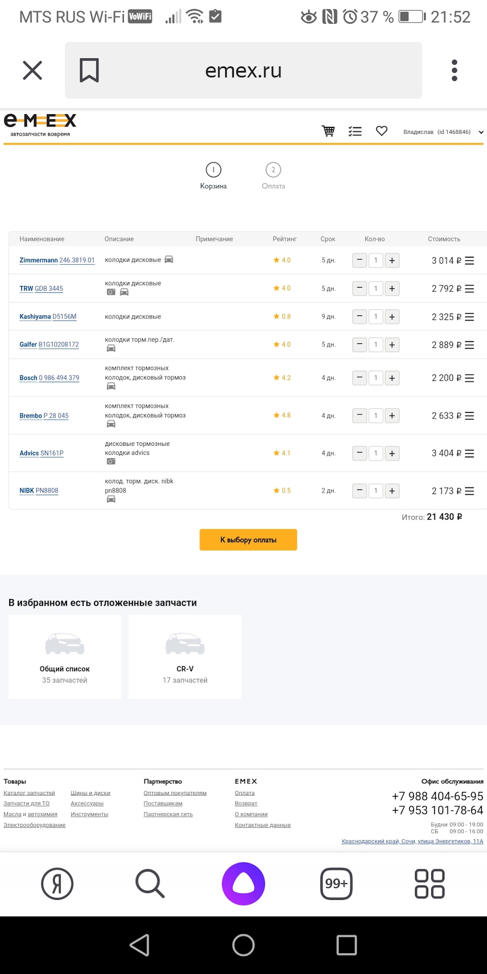Screen dimensions: 487x974
Task: Select step 1 Корзина
Action: tap(213, 176)
